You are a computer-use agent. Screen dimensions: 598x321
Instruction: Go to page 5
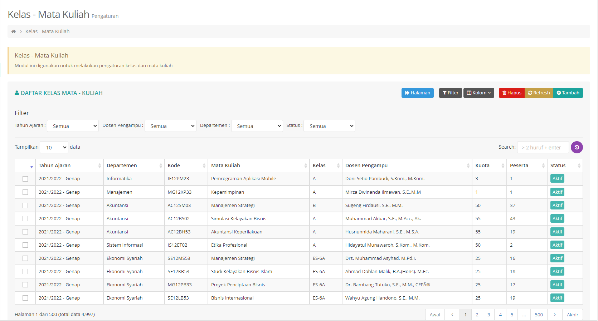[512, 315]
